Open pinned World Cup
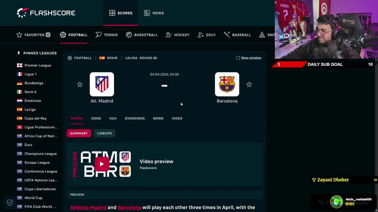 point(33,198)
